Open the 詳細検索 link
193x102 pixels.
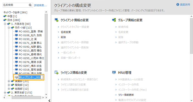40,5
